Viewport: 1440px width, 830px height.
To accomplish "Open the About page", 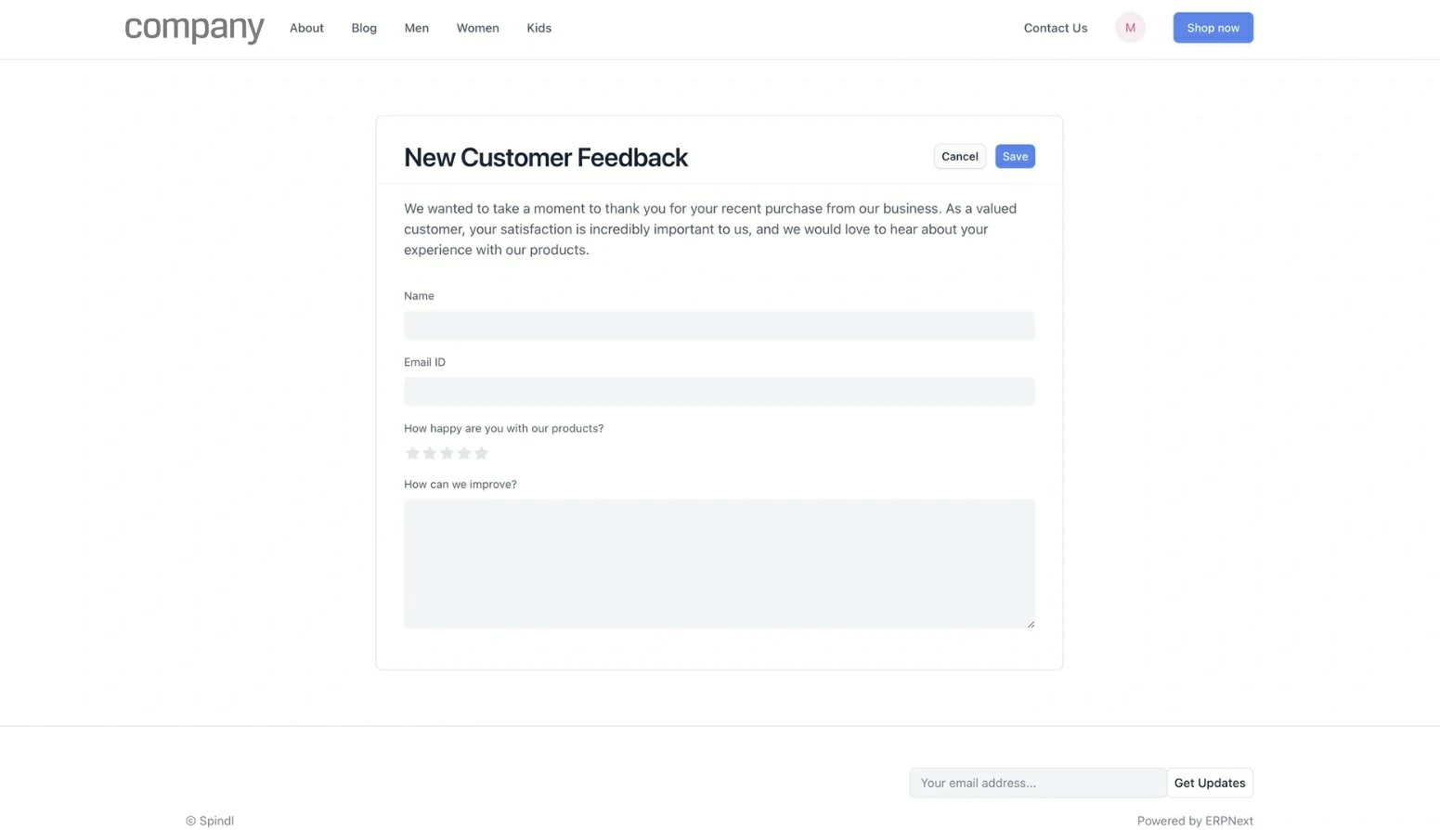I will coord(306,28).
